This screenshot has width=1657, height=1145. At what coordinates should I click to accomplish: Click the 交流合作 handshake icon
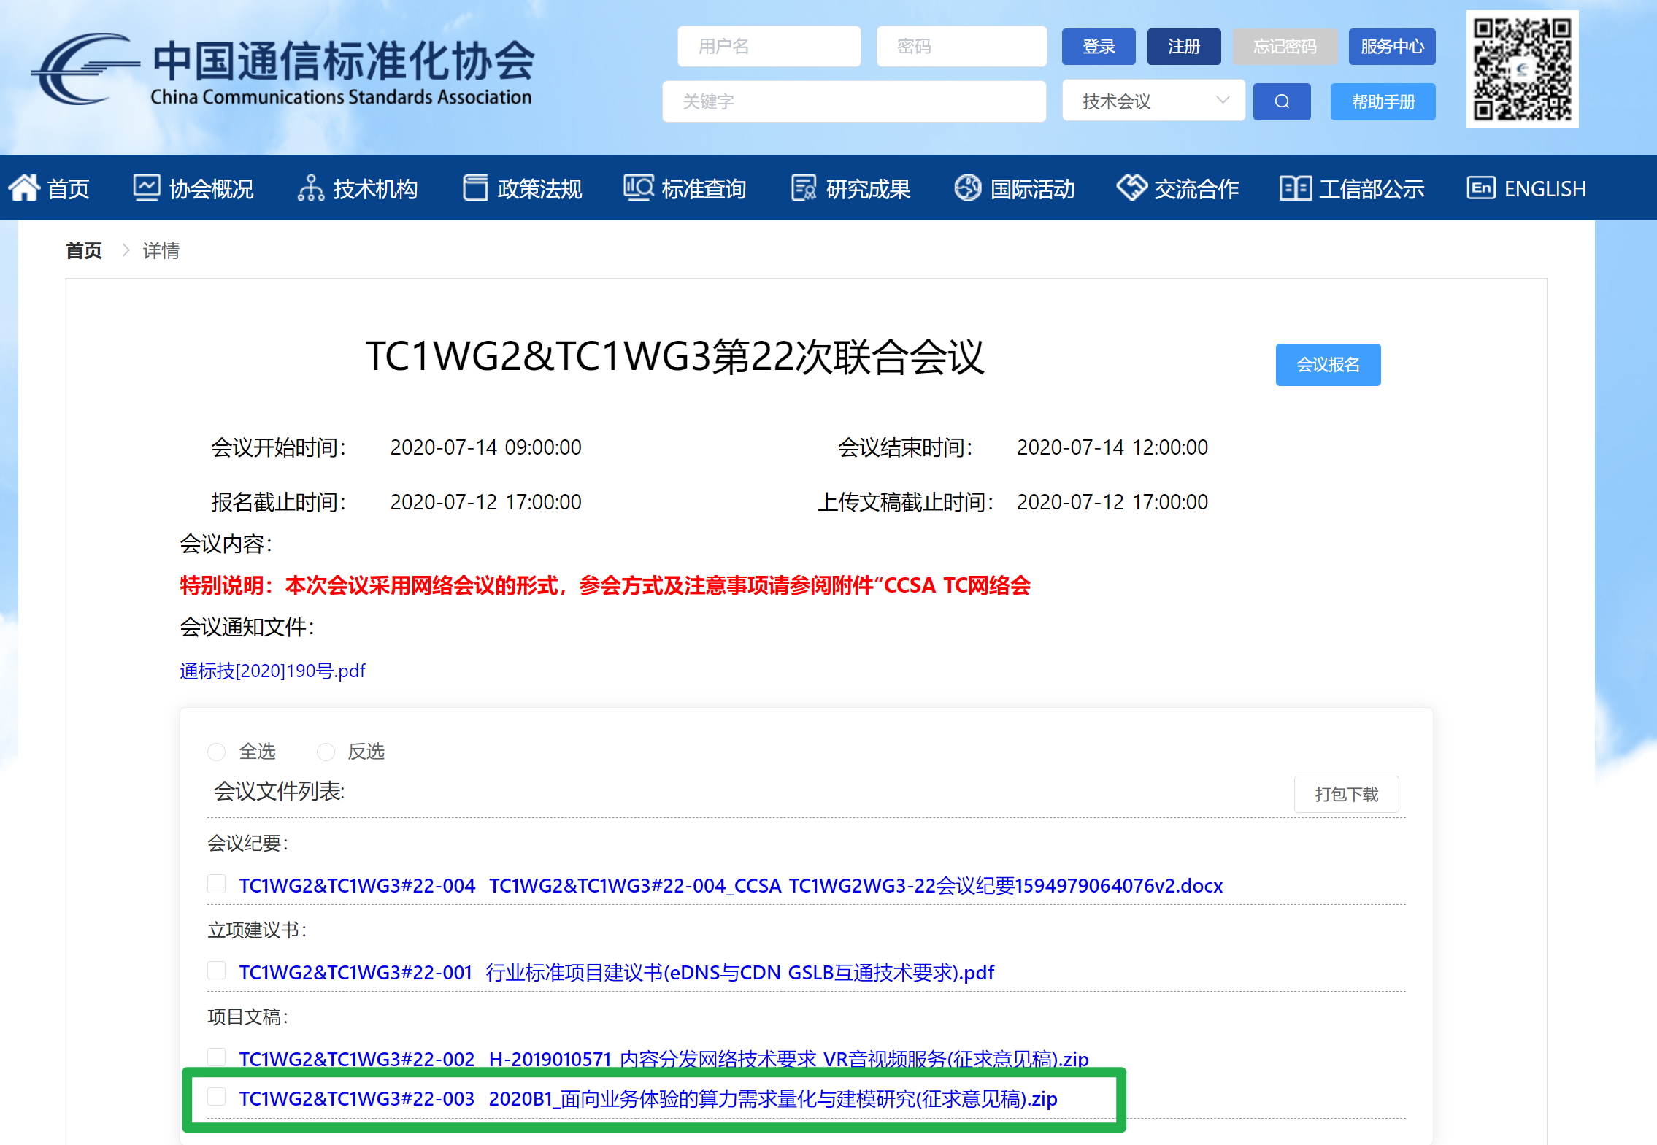click(x=1131, y=188)
